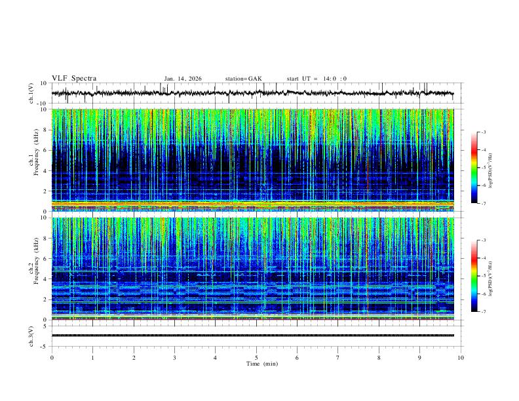Click the 'ch.3(V)' axis label
519x401 pixels.
31,336
